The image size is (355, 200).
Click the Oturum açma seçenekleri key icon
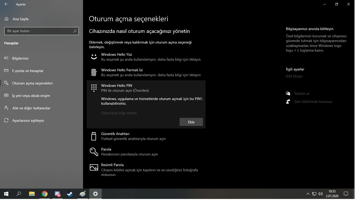pyautogui.click(x=6, y=83)
